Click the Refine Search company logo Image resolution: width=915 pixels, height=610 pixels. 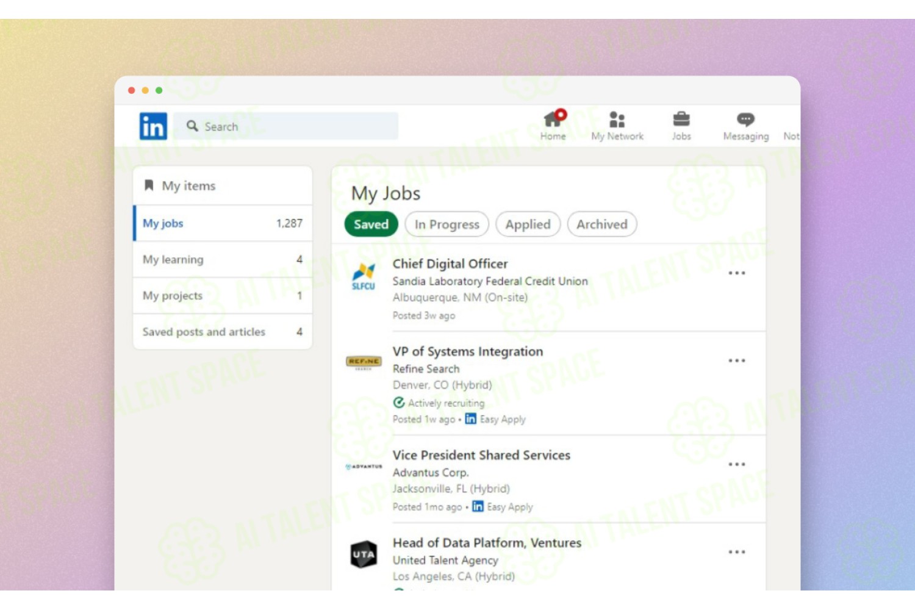pyautogui.click(x=364, y=362)
